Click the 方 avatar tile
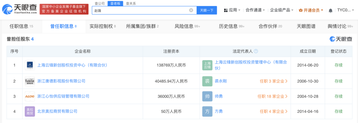Viewport: 358px width, 123px height. [207, 112]
